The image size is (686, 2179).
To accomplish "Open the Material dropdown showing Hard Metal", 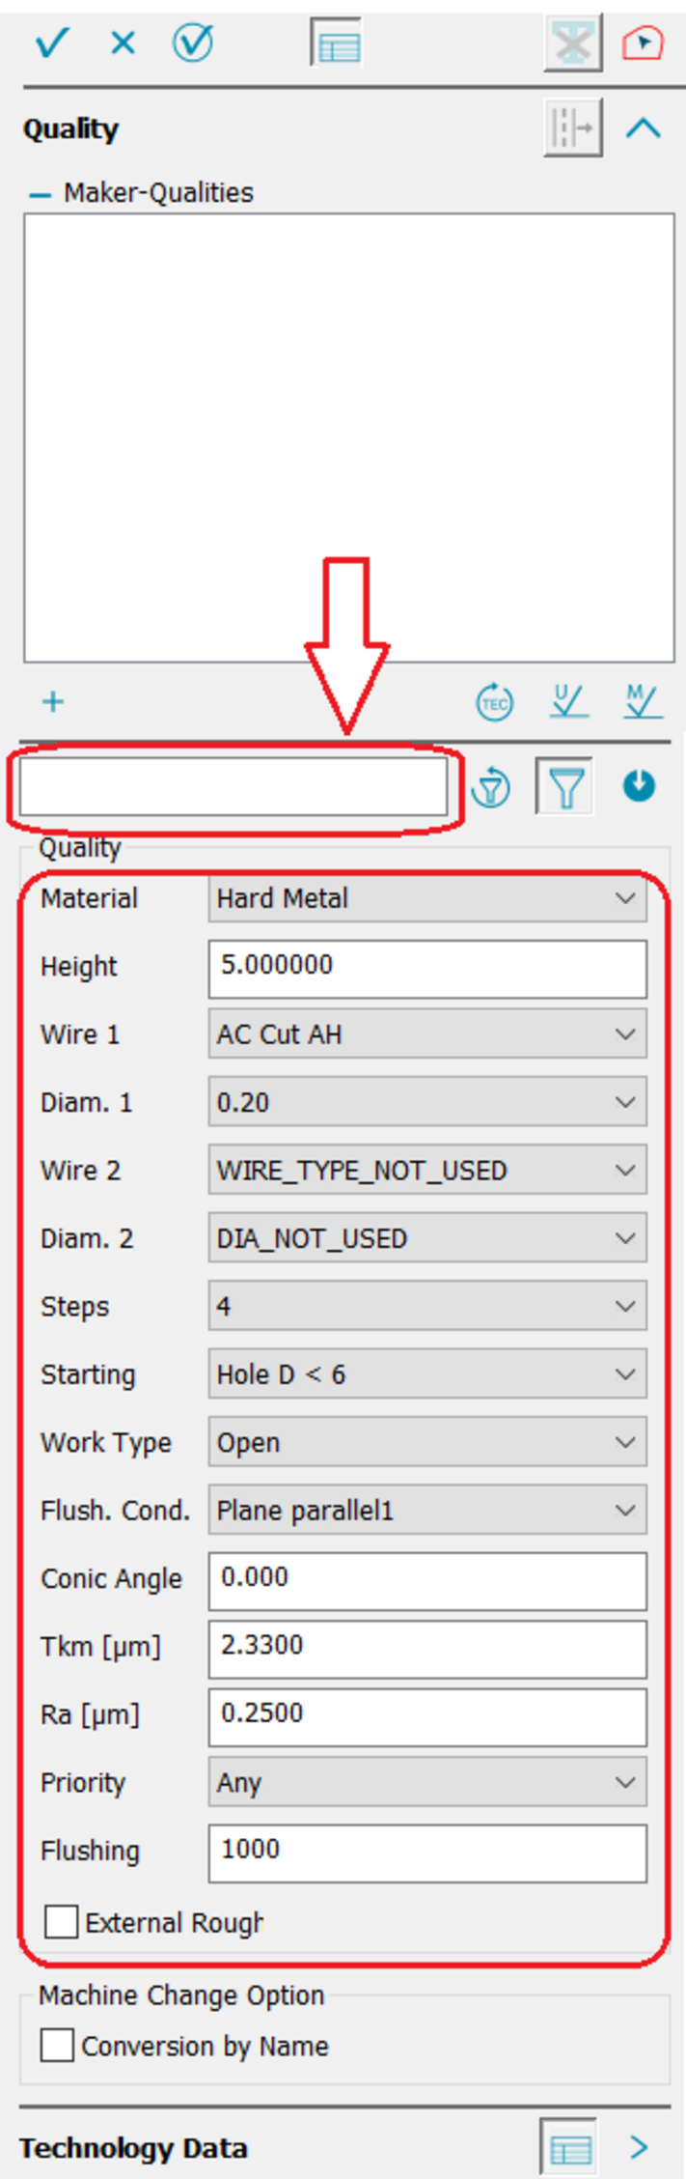I will pyautogui.click(x=427, y=898).
